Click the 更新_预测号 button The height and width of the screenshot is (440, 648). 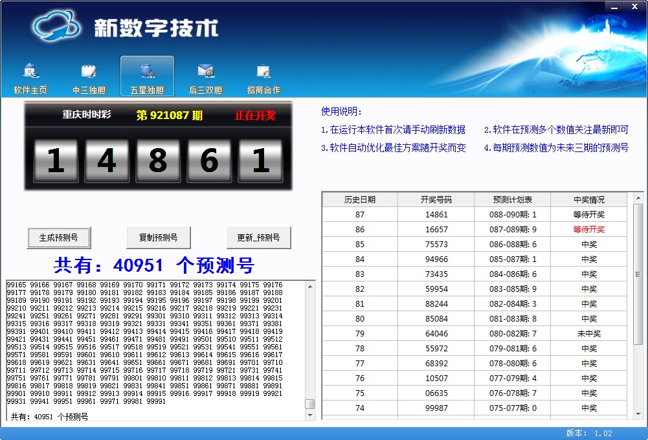point(258,237)
